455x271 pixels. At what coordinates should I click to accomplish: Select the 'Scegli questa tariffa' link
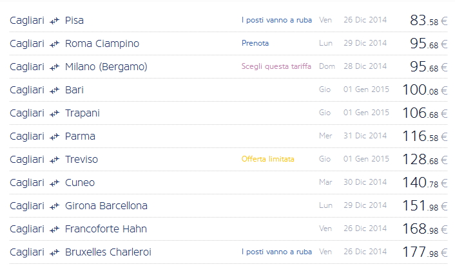[276, 67]
